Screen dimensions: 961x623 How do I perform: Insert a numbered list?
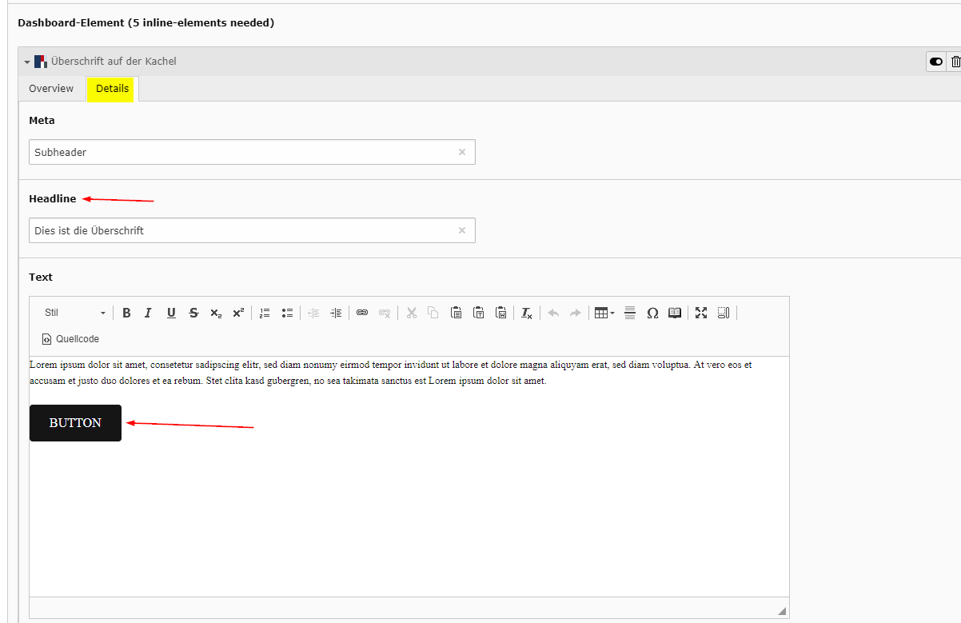(265, 313)
